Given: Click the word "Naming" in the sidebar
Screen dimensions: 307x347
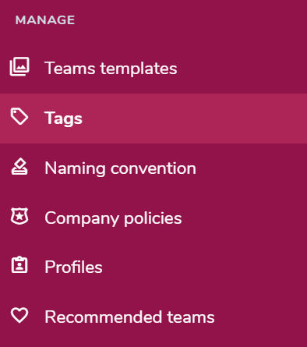Looking at the screenshot, I should click(75, 168).
